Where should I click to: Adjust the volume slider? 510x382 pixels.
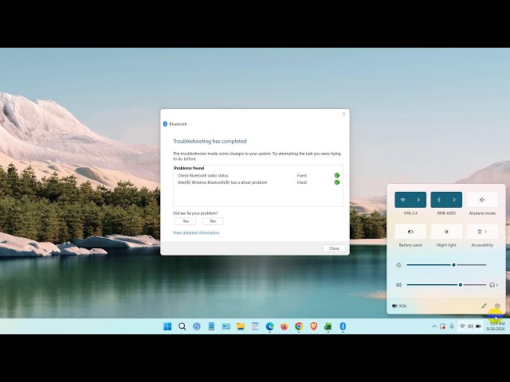click(446, 285)
